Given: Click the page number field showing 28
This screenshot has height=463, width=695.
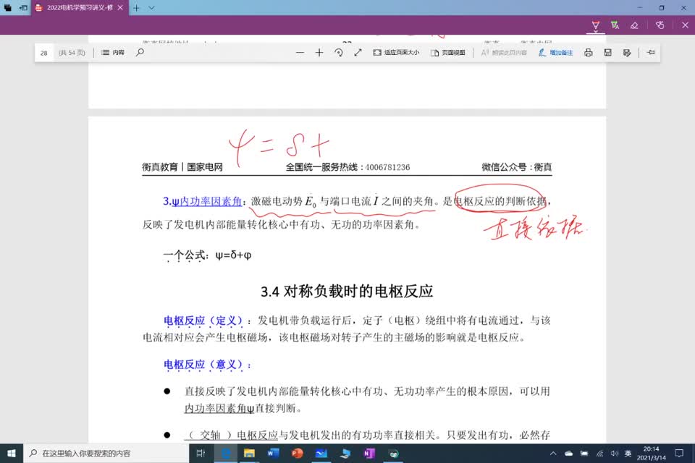Looking at the screenshot, I should 44,53.
